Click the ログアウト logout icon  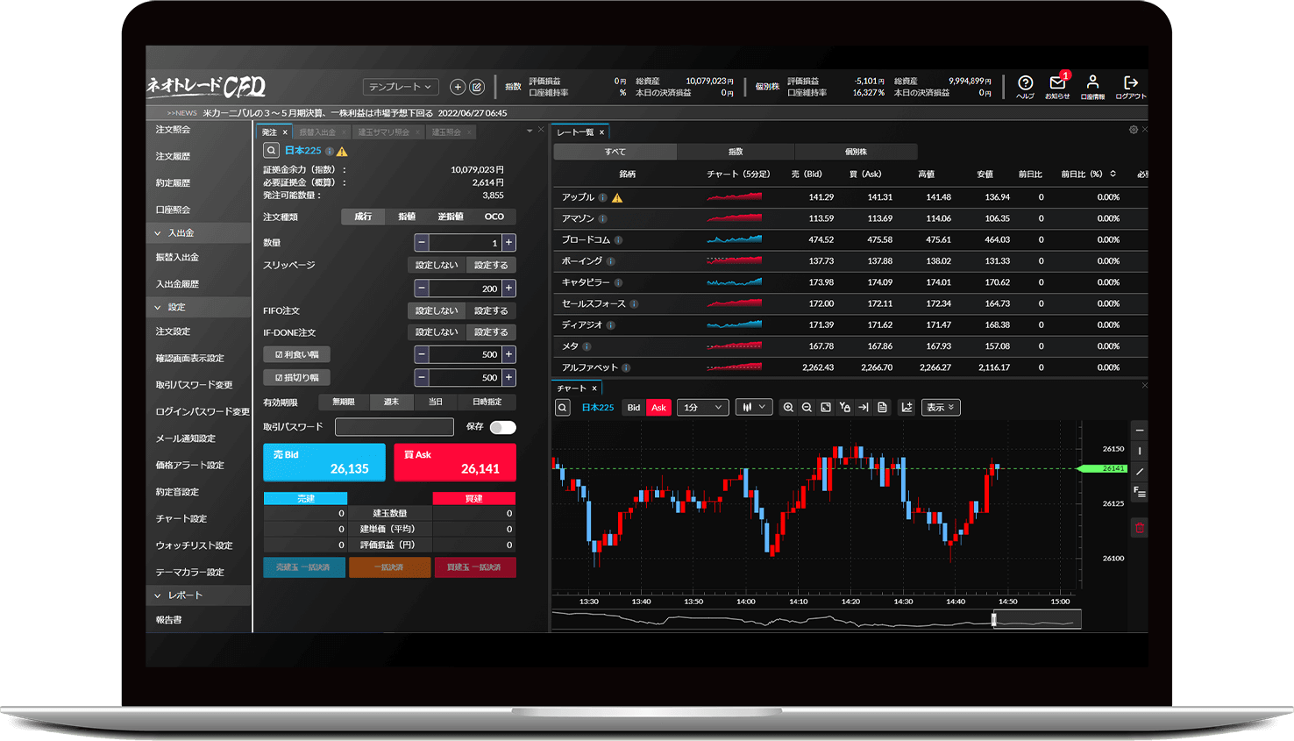[1131, 85]
